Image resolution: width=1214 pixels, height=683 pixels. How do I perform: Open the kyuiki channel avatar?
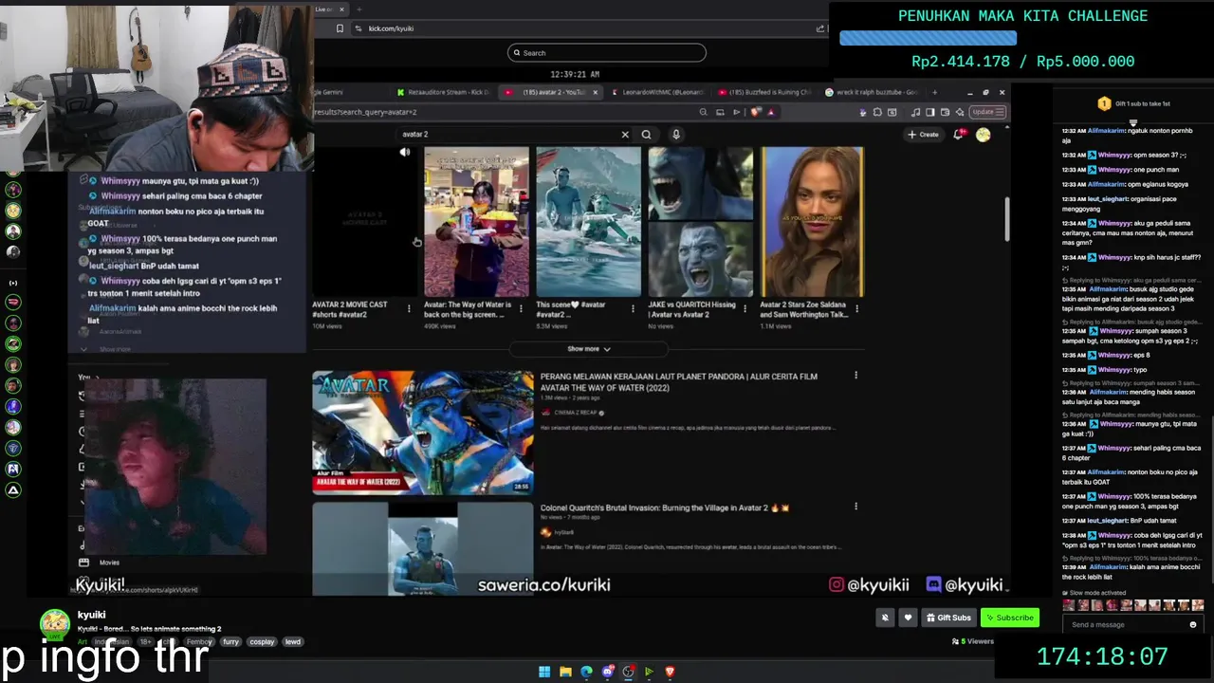click(x=55, y=623)
